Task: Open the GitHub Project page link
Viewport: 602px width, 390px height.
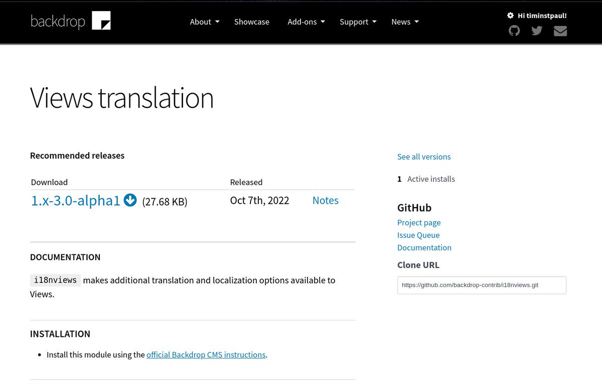Action: [x=419, y=222]
